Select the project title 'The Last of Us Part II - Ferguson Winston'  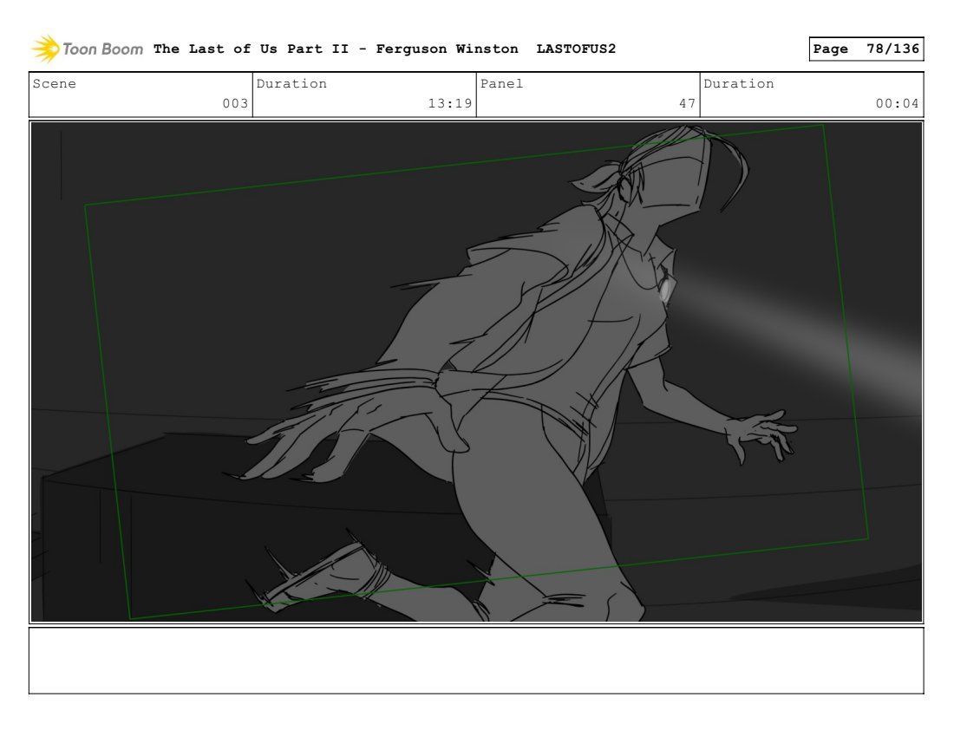(336, 49)
